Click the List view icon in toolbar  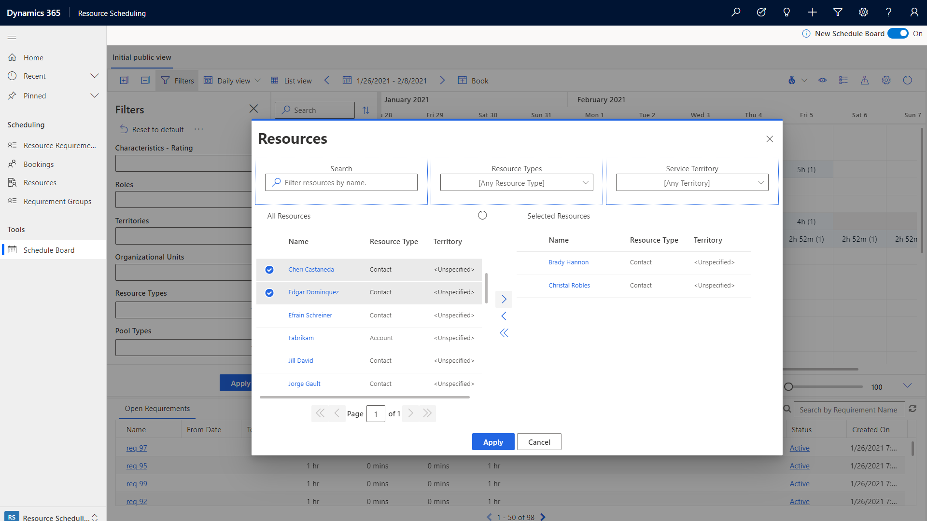274,80
